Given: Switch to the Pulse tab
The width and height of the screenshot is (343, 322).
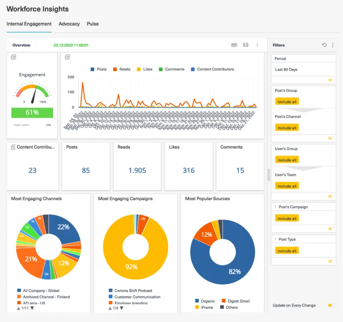Looking at the screenshot, I should (x=93, y=24).
